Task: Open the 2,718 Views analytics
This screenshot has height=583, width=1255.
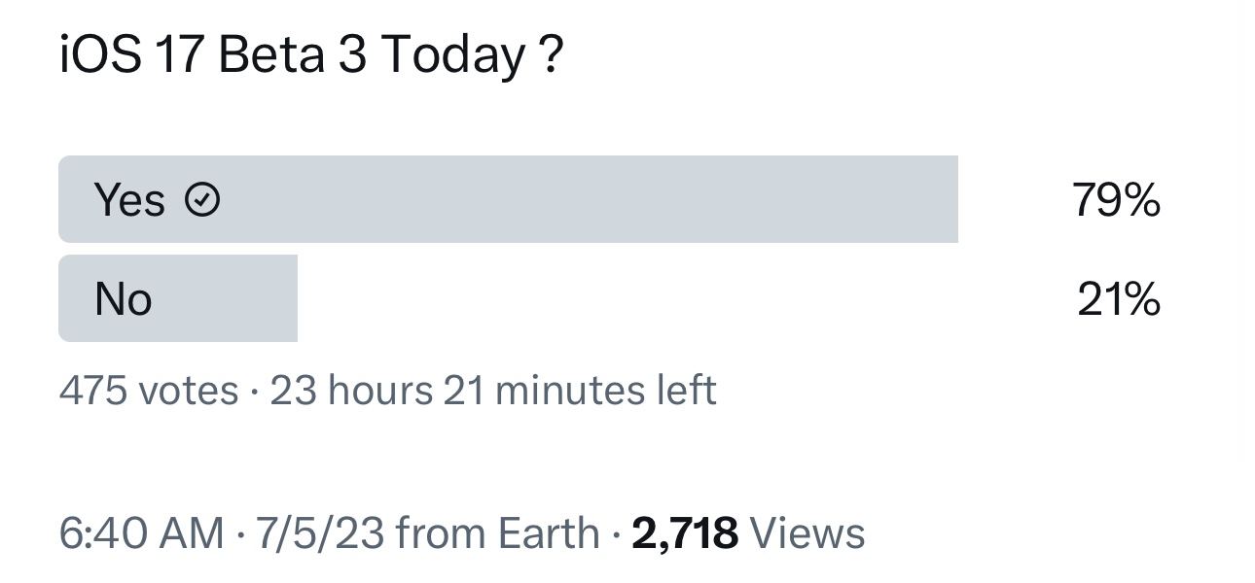Action: coord(748,533)
